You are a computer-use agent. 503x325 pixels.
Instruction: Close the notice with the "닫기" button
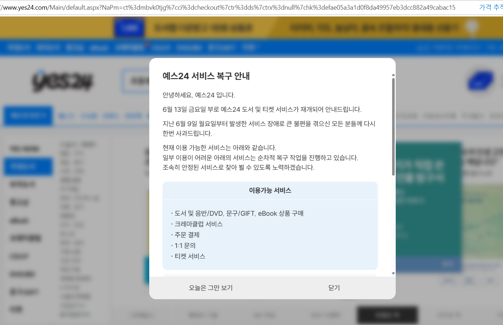(x=334, y=288)
